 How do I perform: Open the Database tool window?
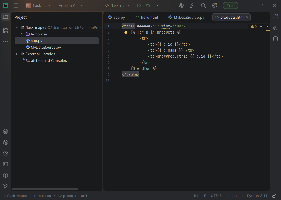pos(276,39)
